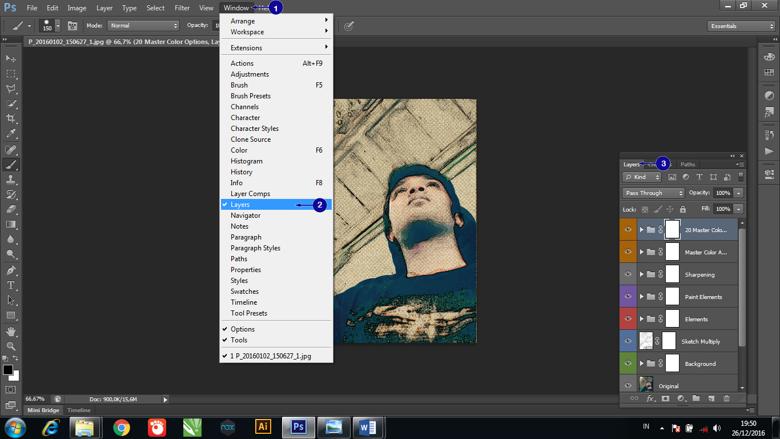Choose the Eyedropper tool
780x439 pixels.
[10, 134]
